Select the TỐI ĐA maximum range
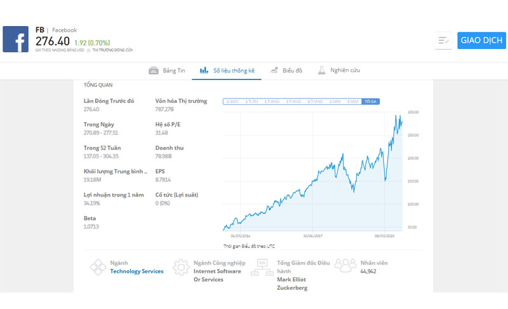This screenshot has width=508, height=309. click(x=371, y=102)
